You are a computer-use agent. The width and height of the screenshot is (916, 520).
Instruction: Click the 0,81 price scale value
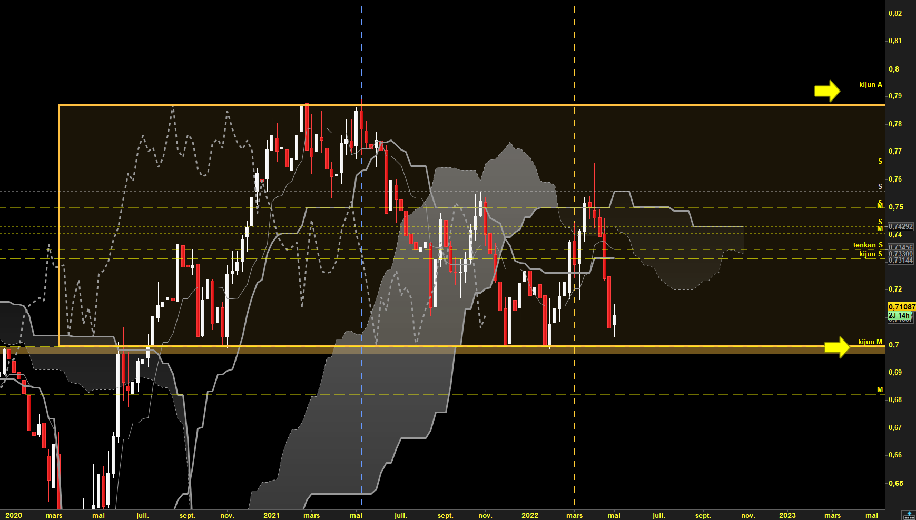click(895, 41)
